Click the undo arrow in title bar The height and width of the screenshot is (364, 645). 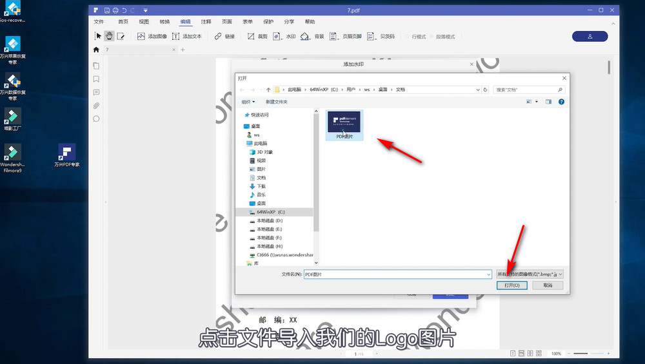pos(124,10)
